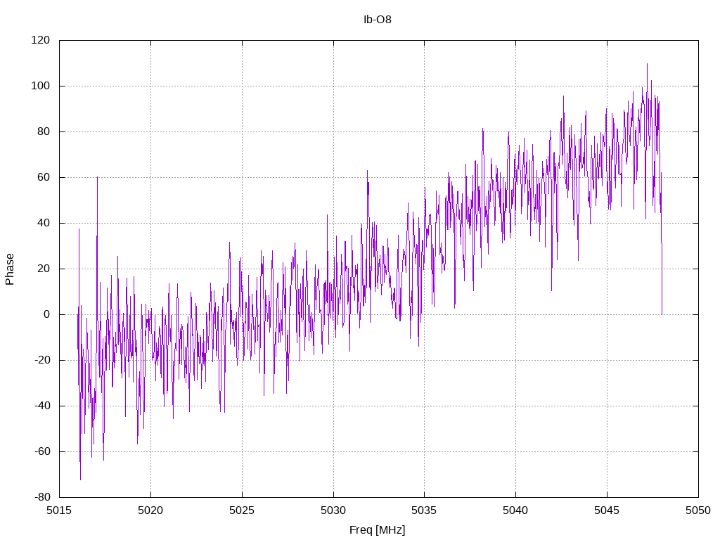The width and height of the screenshot is (720, 540).
Task: Click the 5025 x-axis tick label
Action: click(242, 510)
